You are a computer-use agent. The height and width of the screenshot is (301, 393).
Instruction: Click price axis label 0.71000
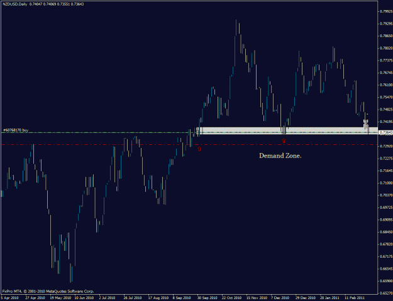[x=386, y=183]
